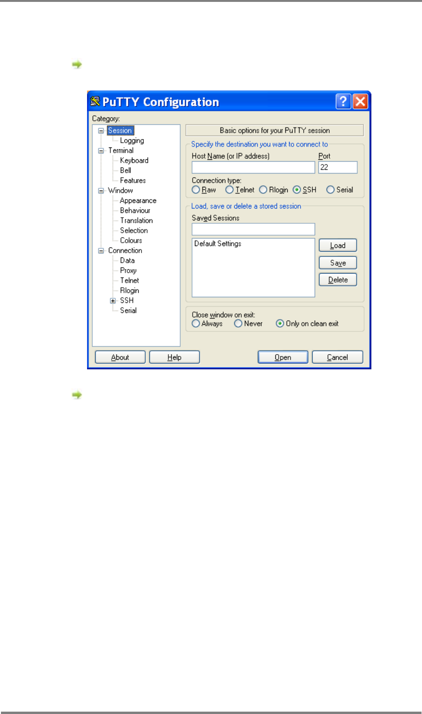
Task: Click the Help button
Action: point(175,357)
